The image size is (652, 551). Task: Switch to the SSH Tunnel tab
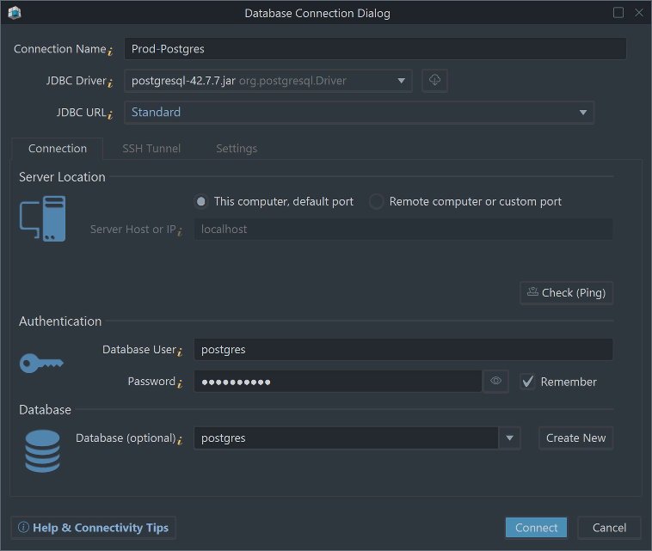click(151, 149)
